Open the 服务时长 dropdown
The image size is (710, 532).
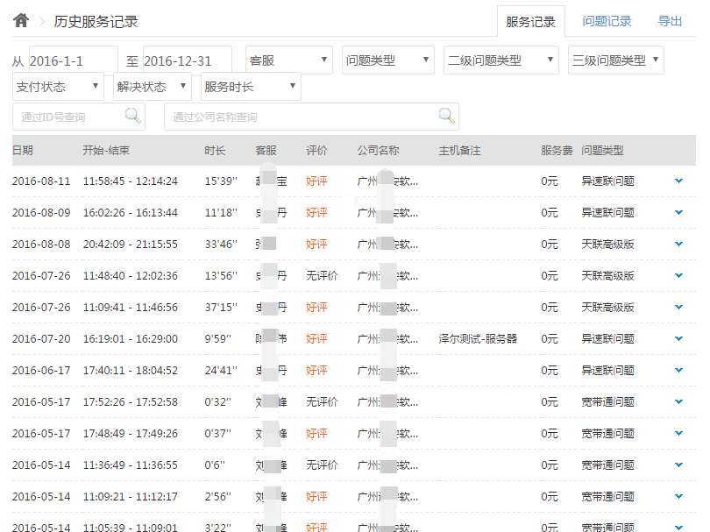pyautogui.click(x=251, y=87)
